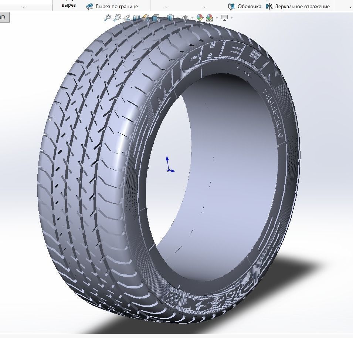The image size is (353, 338).
Task: Choose the Оболочка feature
Action: click(x=249, y=7)
